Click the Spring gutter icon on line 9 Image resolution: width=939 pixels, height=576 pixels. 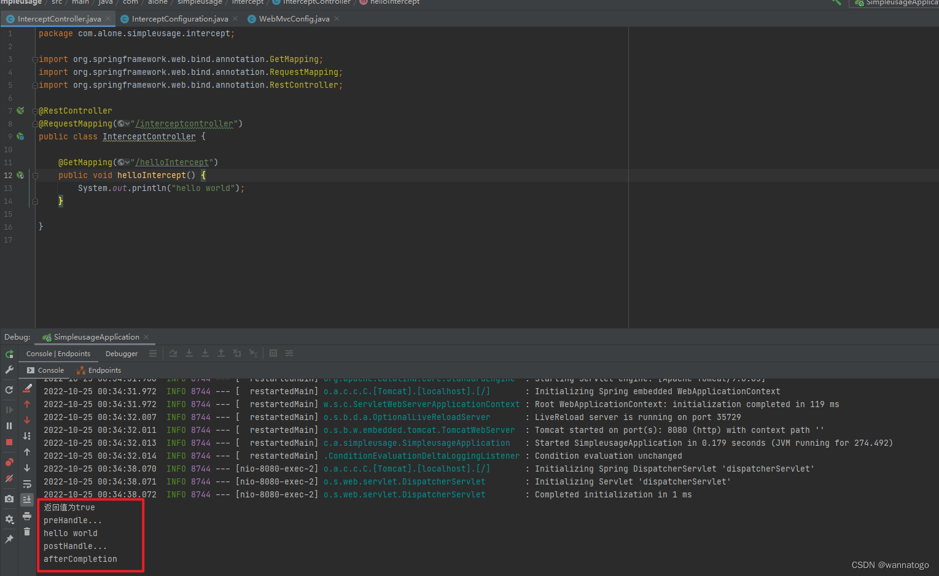20,136
